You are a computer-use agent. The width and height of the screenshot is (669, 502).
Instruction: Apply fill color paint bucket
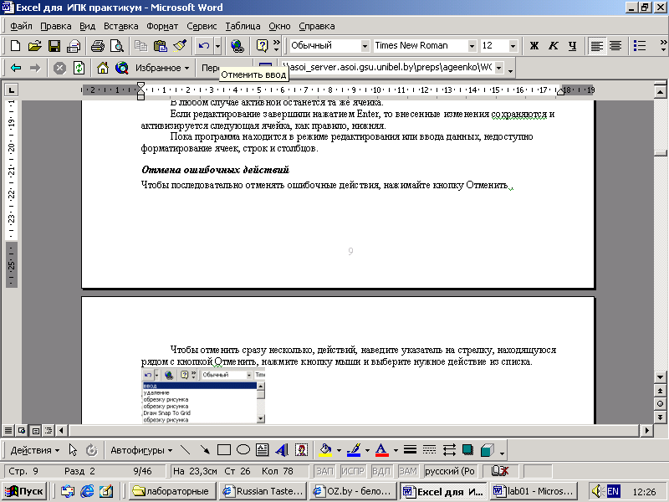[326, 450]
